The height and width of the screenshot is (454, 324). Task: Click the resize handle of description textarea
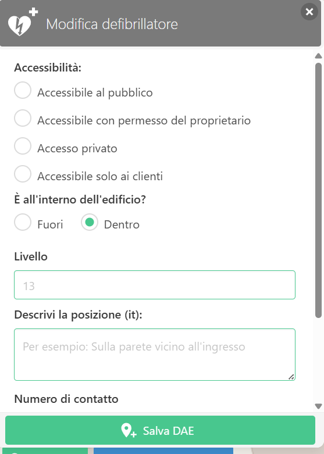click(x=291, y=377)
